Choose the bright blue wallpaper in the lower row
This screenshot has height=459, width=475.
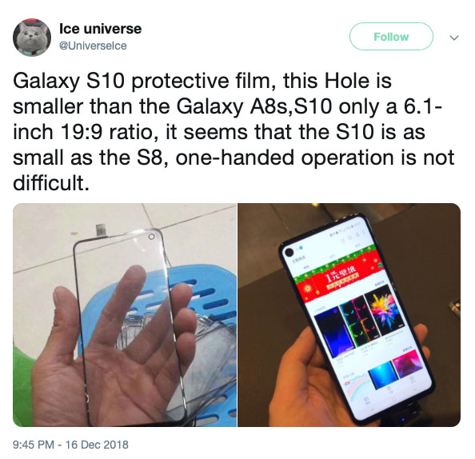pyautogui.click(x=383, y=374)
